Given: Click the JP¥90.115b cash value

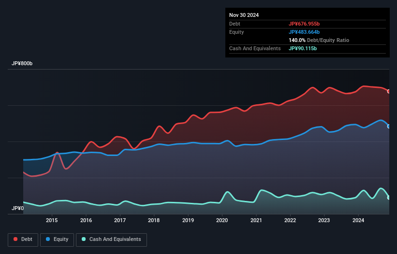Looking at the screenshot, I should pos(303,48).
